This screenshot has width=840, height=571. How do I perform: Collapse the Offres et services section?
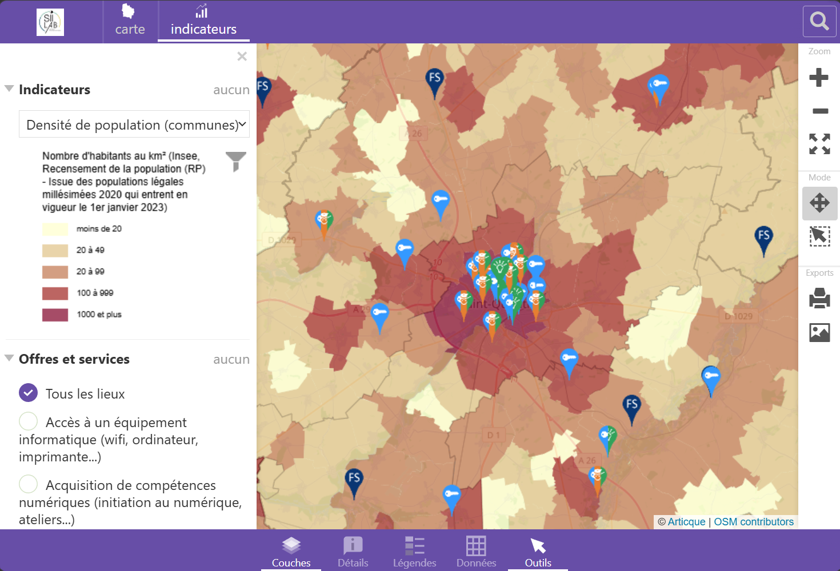[9, 358]
